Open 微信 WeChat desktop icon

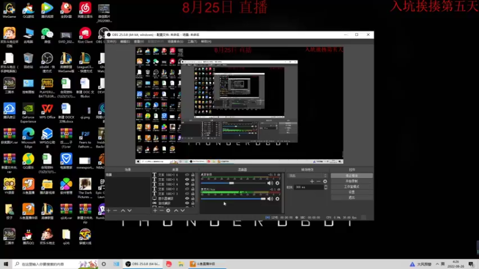pyautogui.click(x=47, y=35)
